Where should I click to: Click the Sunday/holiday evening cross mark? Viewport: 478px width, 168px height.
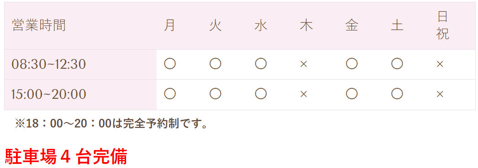point(440,95)
